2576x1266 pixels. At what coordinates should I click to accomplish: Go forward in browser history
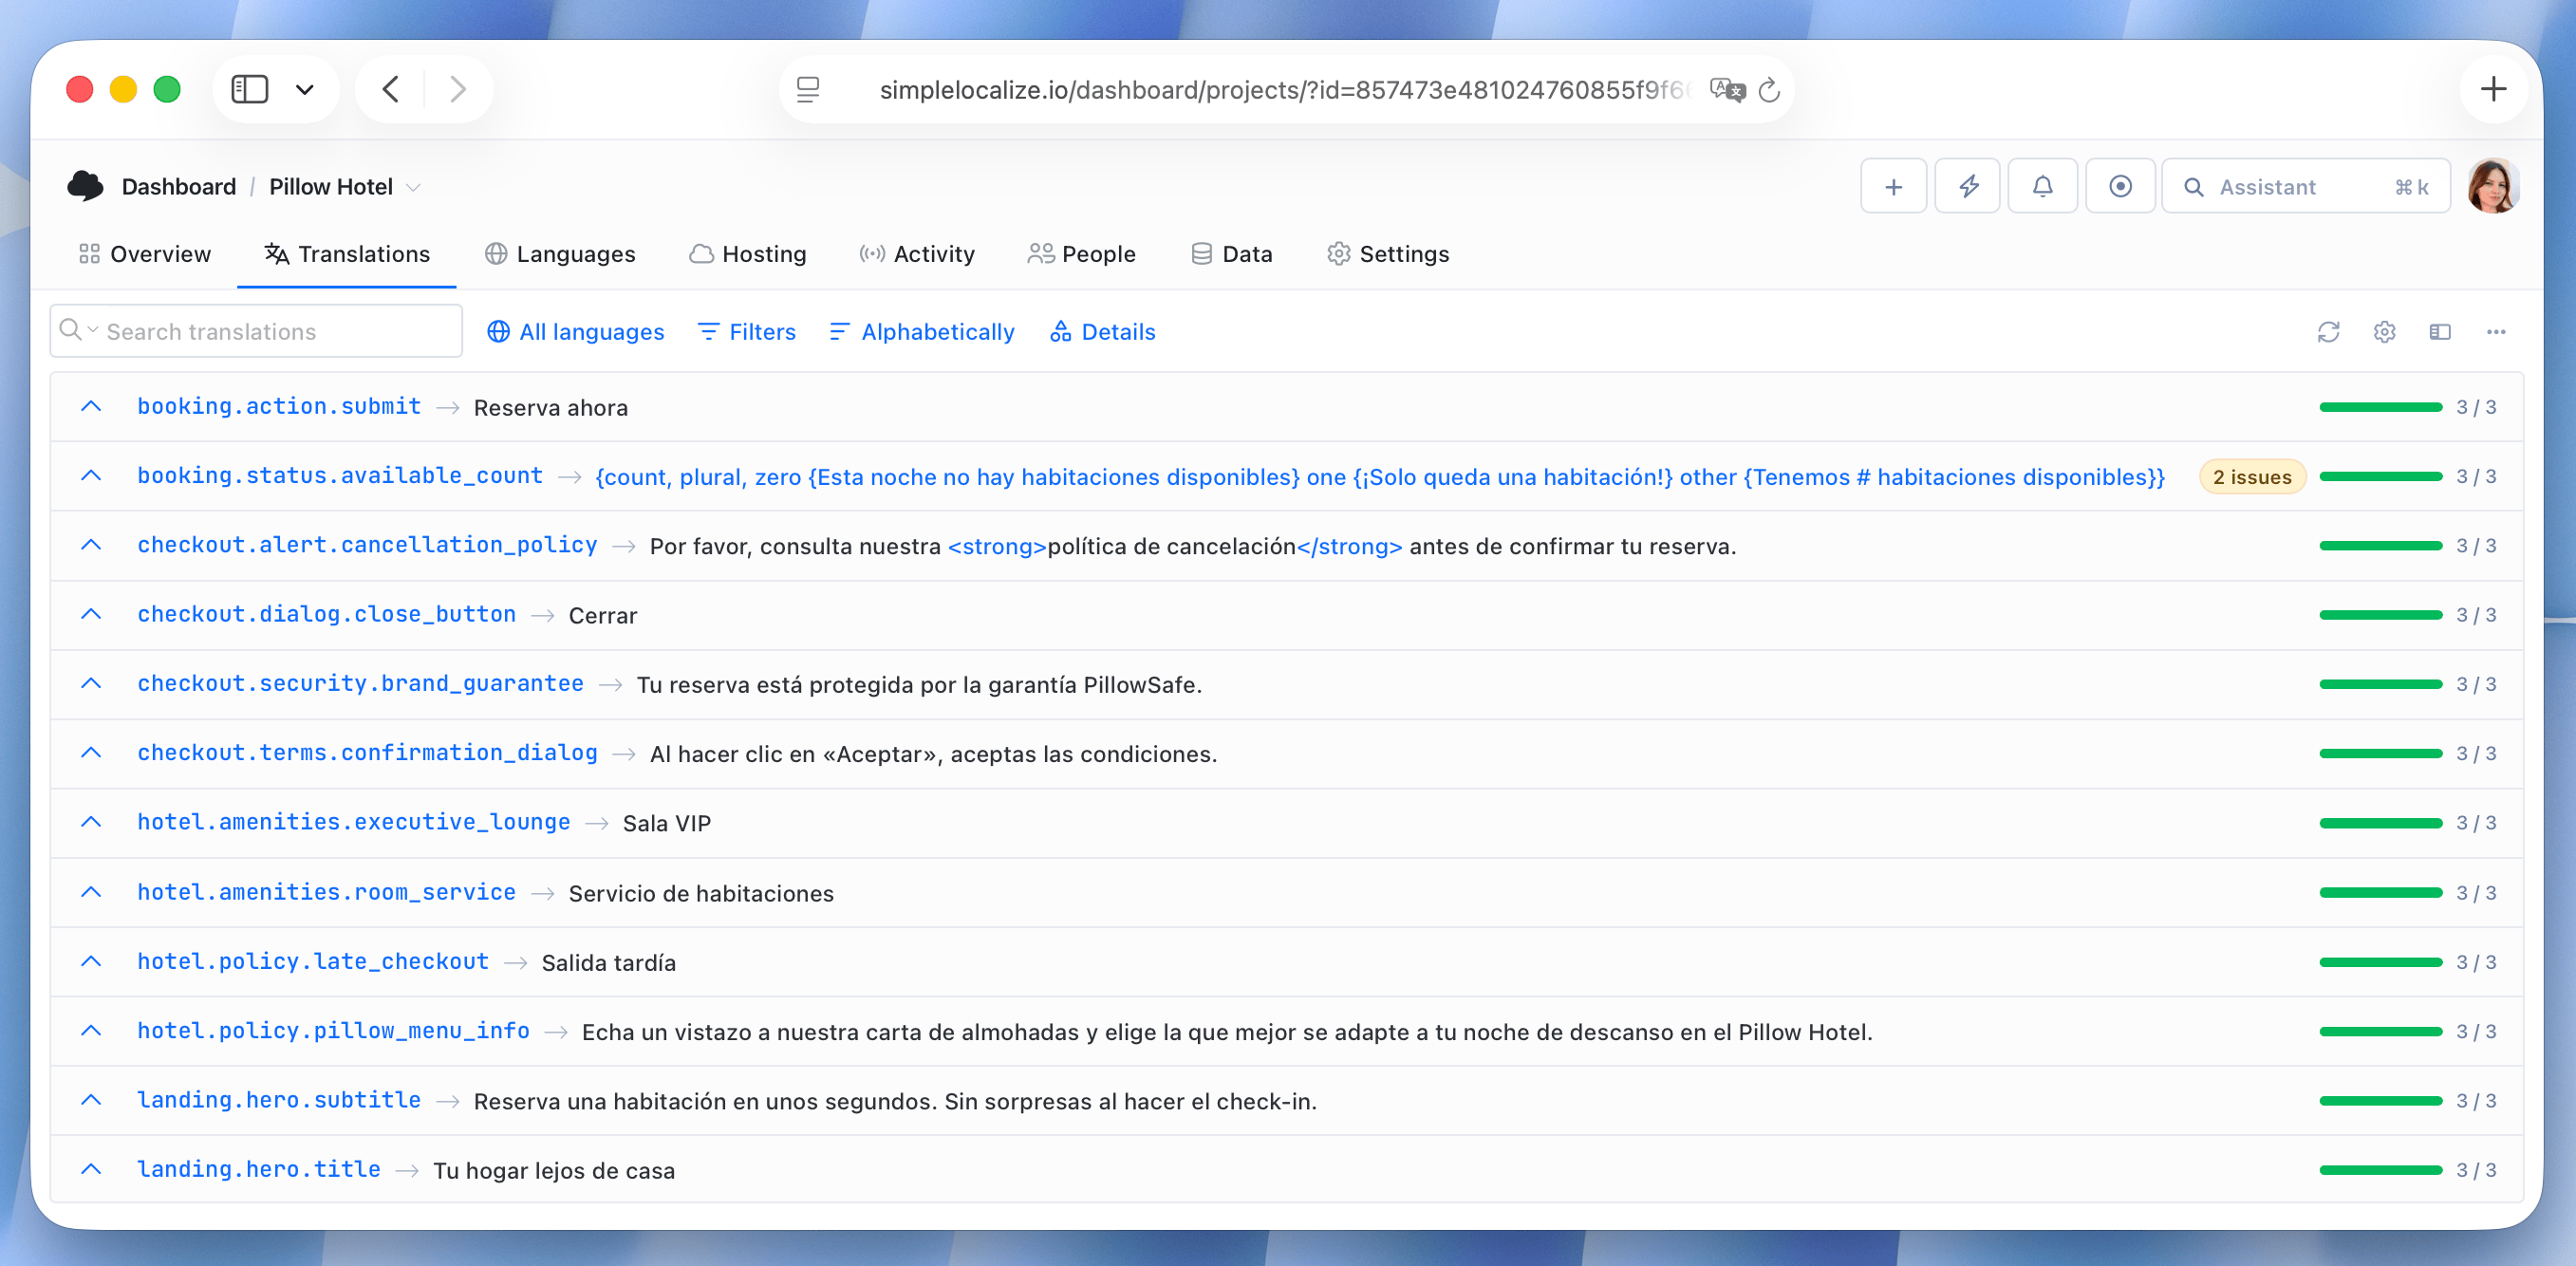click(x=458, y=89)
